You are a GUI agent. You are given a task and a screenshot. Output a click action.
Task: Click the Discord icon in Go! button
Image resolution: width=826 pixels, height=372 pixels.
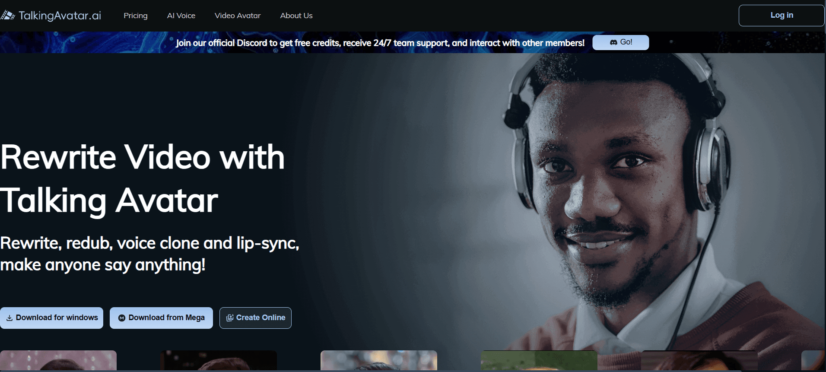coord(613,42)
